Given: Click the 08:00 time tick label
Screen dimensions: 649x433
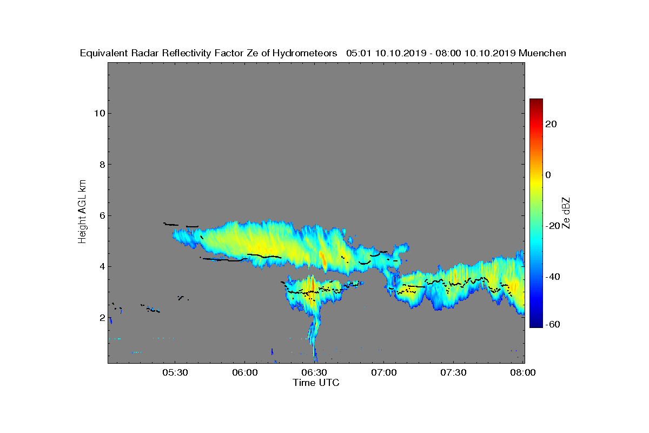Looking at the screenshot, I should 523,373.
